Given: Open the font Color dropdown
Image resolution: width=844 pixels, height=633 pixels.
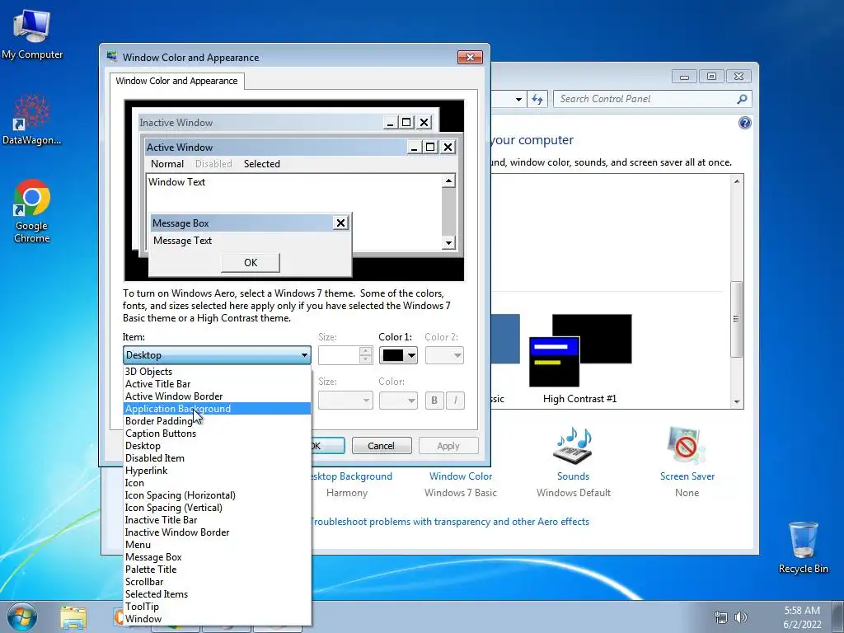Looking at the screenshot, I should [x=398, y=400].
